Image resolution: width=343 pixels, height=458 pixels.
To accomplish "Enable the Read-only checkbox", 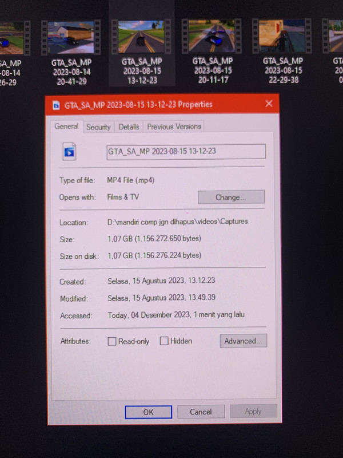I will tap(112, 341).
